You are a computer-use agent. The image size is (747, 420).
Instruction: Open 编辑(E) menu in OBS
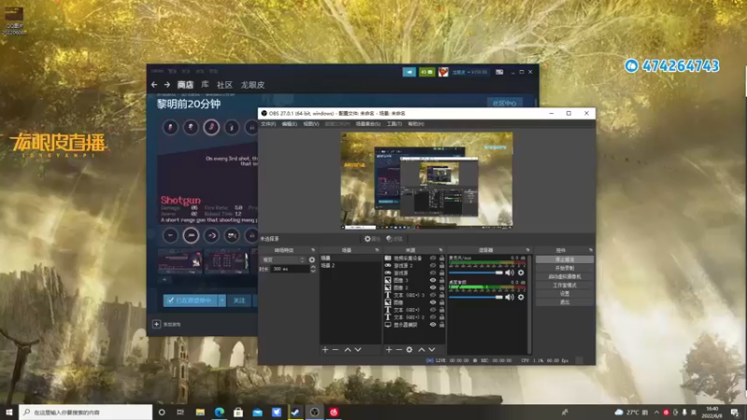coord(289,124)
